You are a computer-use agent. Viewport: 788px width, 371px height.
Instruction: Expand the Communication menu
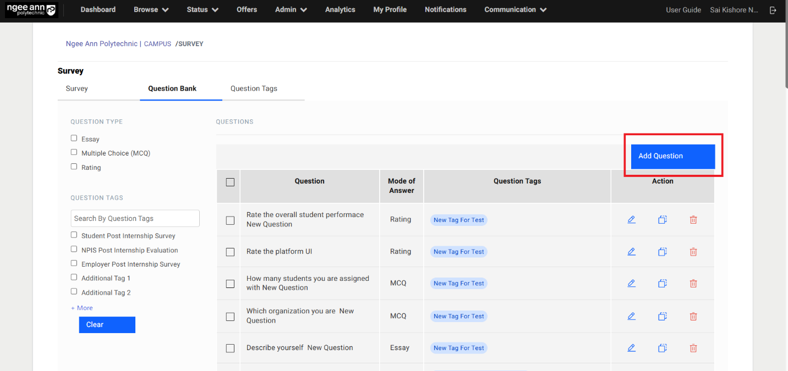pyautogui.click(x=515, y=10)
